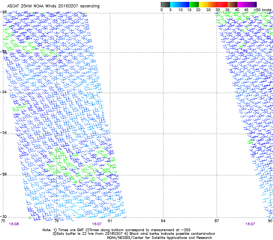Pick the red 30-35 knots color segment
This screenshot has width=273, height=240.
pos(223,4)
